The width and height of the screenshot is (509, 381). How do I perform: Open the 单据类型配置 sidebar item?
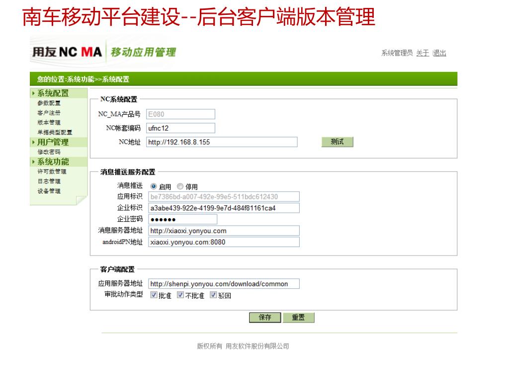pyautogui.click(x=55, y=132)
